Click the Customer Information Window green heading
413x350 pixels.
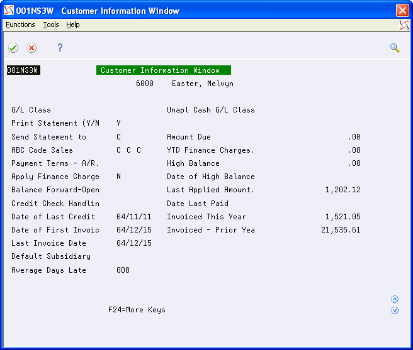point(164,70)
